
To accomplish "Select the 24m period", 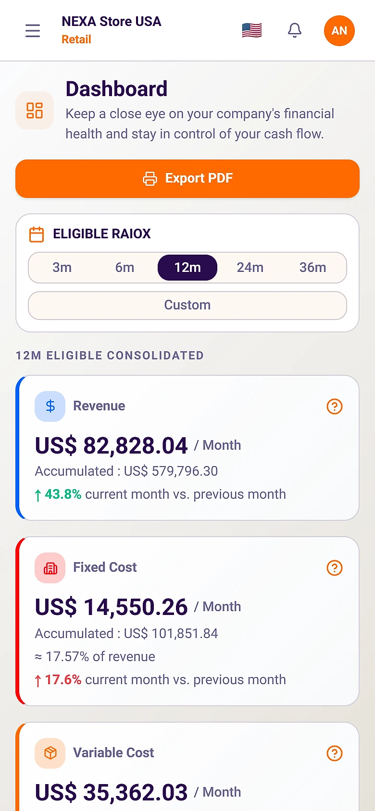I will 250,268.
